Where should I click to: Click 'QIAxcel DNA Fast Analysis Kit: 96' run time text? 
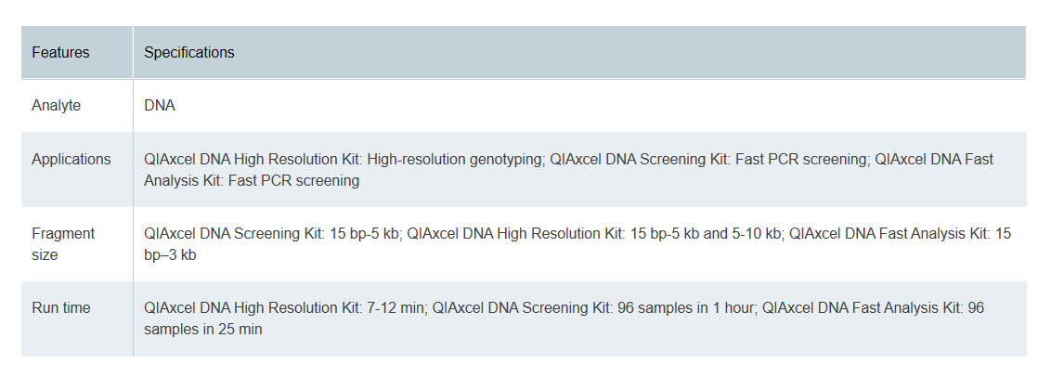(x=873, y=308)
